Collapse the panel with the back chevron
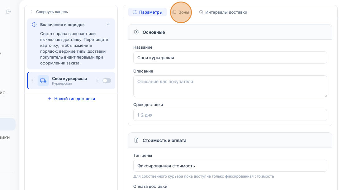Screen dimensions: 342x190 [x=31, y=11]
